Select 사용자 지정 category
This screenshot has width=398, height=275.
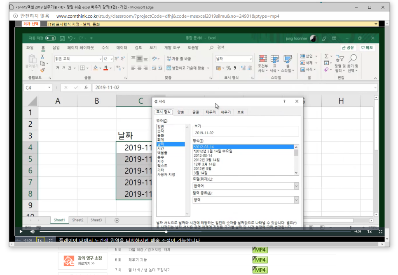coord(166,175)
